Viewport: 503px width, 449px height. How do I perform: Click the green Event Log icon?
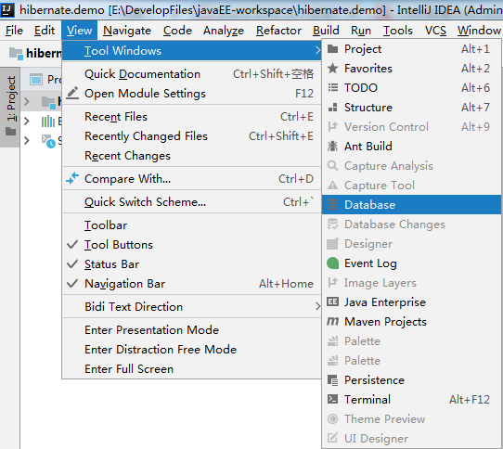(x=332, y=263)
